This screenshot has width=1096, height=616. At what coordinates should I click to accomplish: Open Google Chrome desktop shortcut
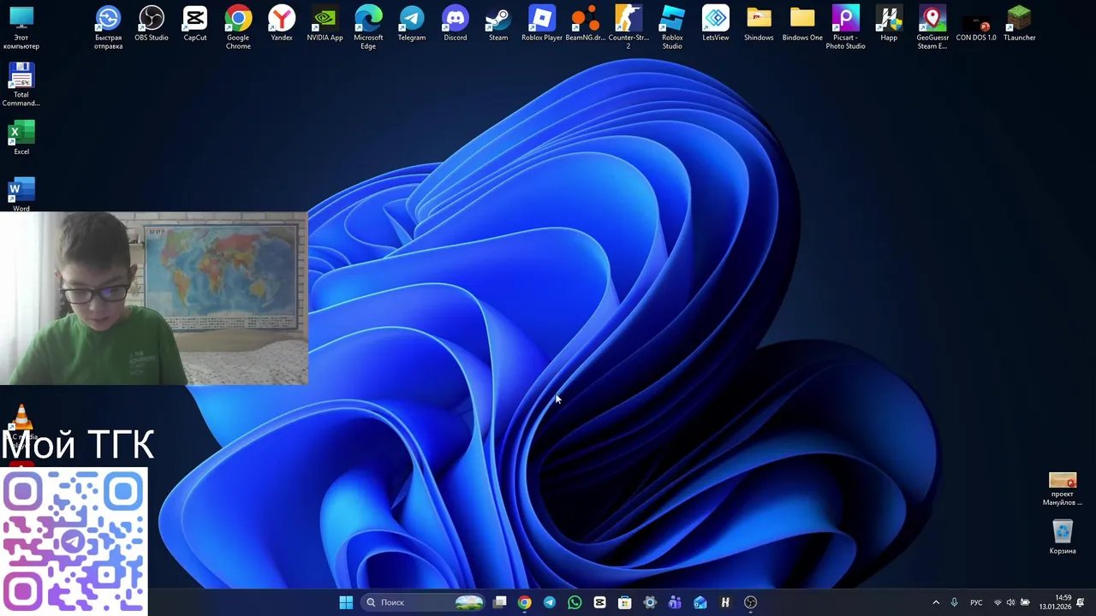tap(238, 27)
